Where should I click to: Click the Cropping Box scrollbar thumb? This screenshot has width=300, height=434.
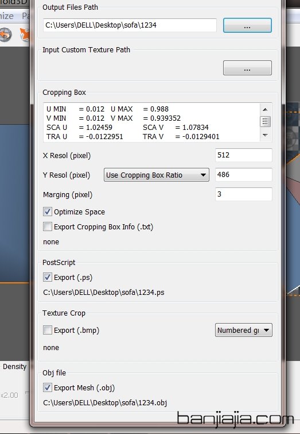coord(265,121)
